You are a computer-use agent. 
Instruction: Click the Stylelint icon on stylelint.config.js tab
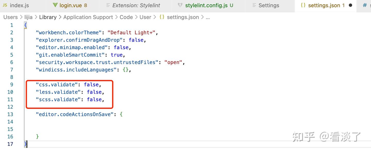(x=180, y=5)
